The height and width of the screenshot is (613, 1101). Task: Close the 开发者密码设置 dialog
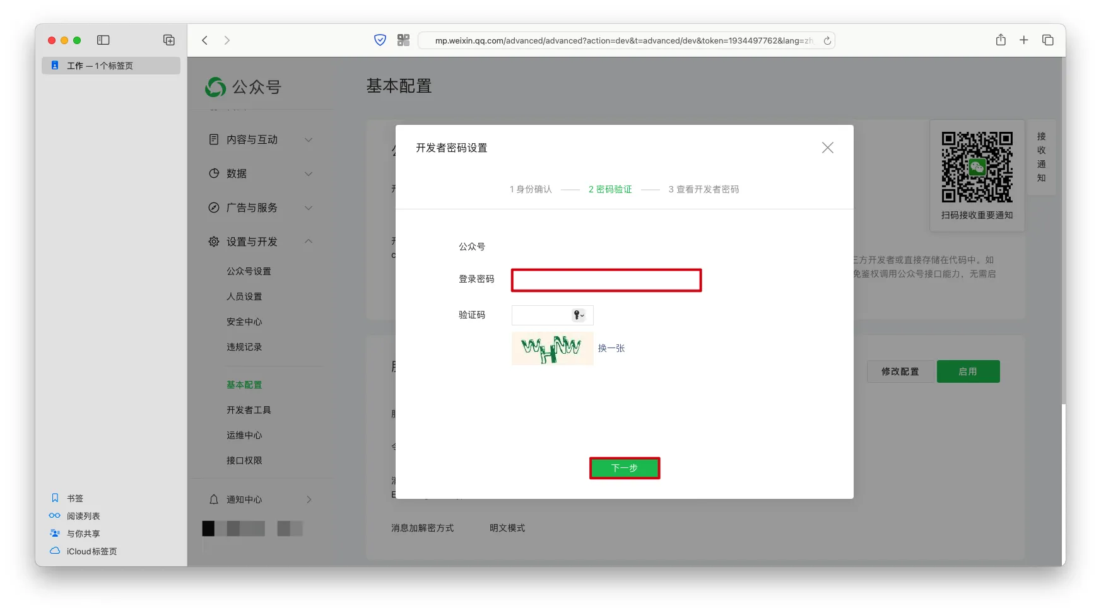pos(827,148)
